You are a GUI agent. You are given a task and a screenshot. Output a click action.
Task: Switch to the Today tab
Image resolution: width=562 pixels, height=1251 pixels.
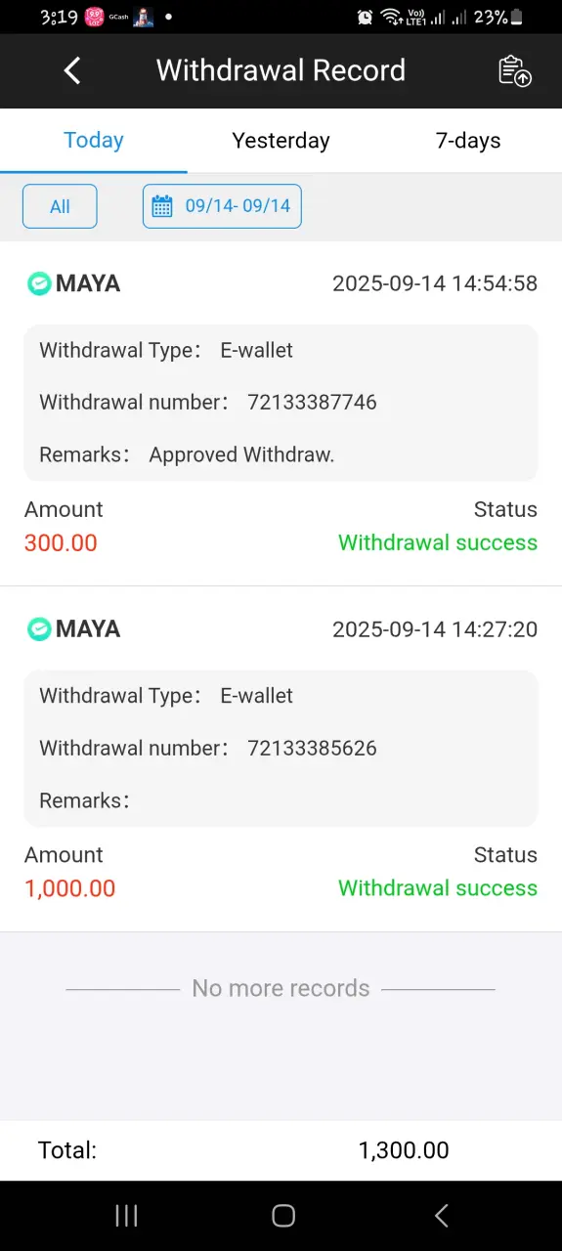(94, 141)
